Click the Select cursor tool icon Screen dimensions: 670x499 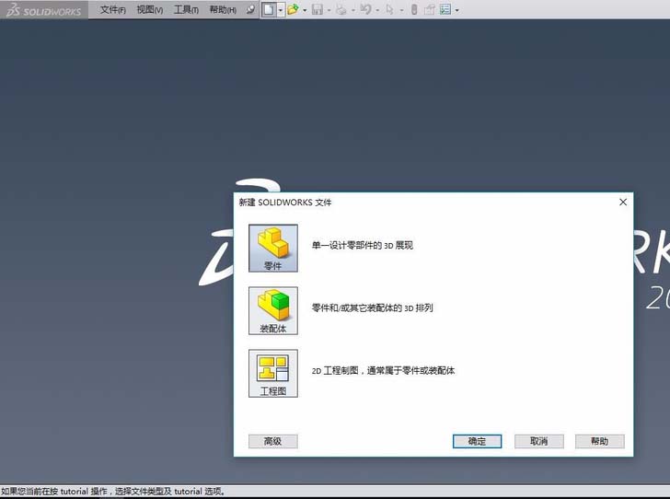coord(389,9)
